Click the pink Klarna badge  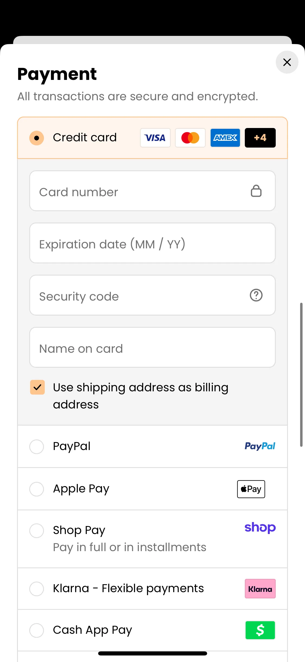(260, 589)
